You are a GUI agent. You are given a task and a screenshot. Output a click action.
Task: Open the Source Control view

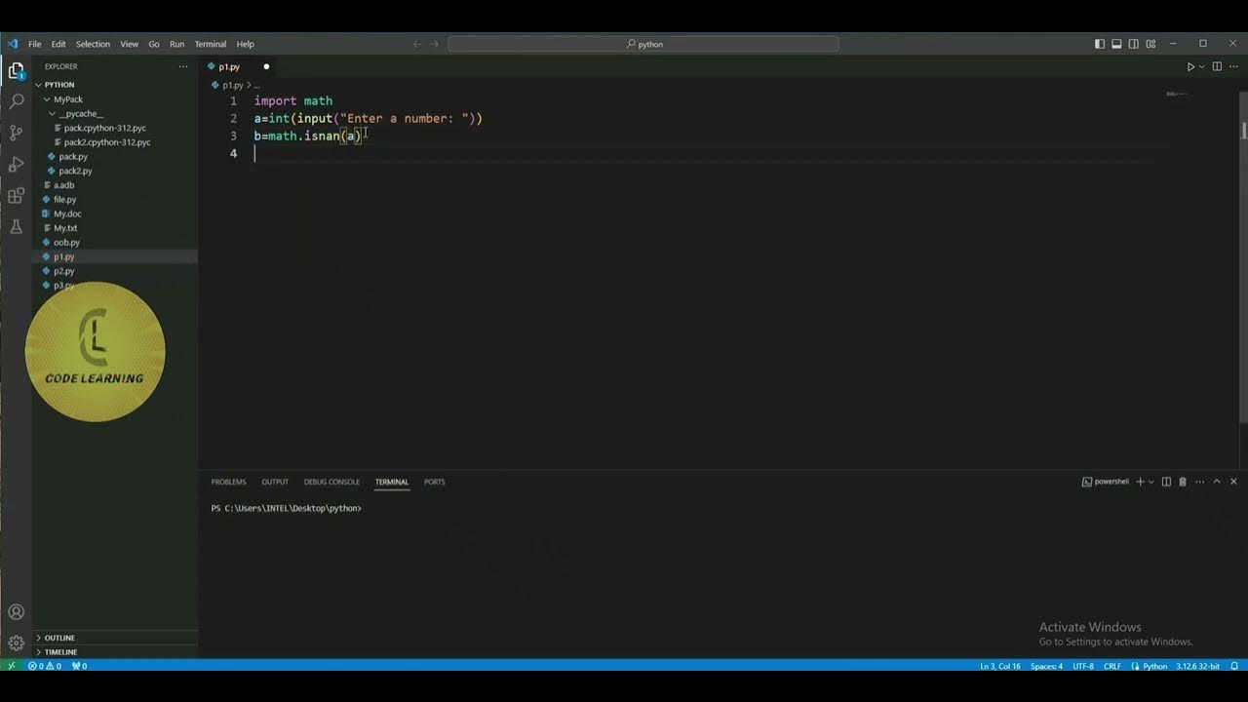coord(16,133)
